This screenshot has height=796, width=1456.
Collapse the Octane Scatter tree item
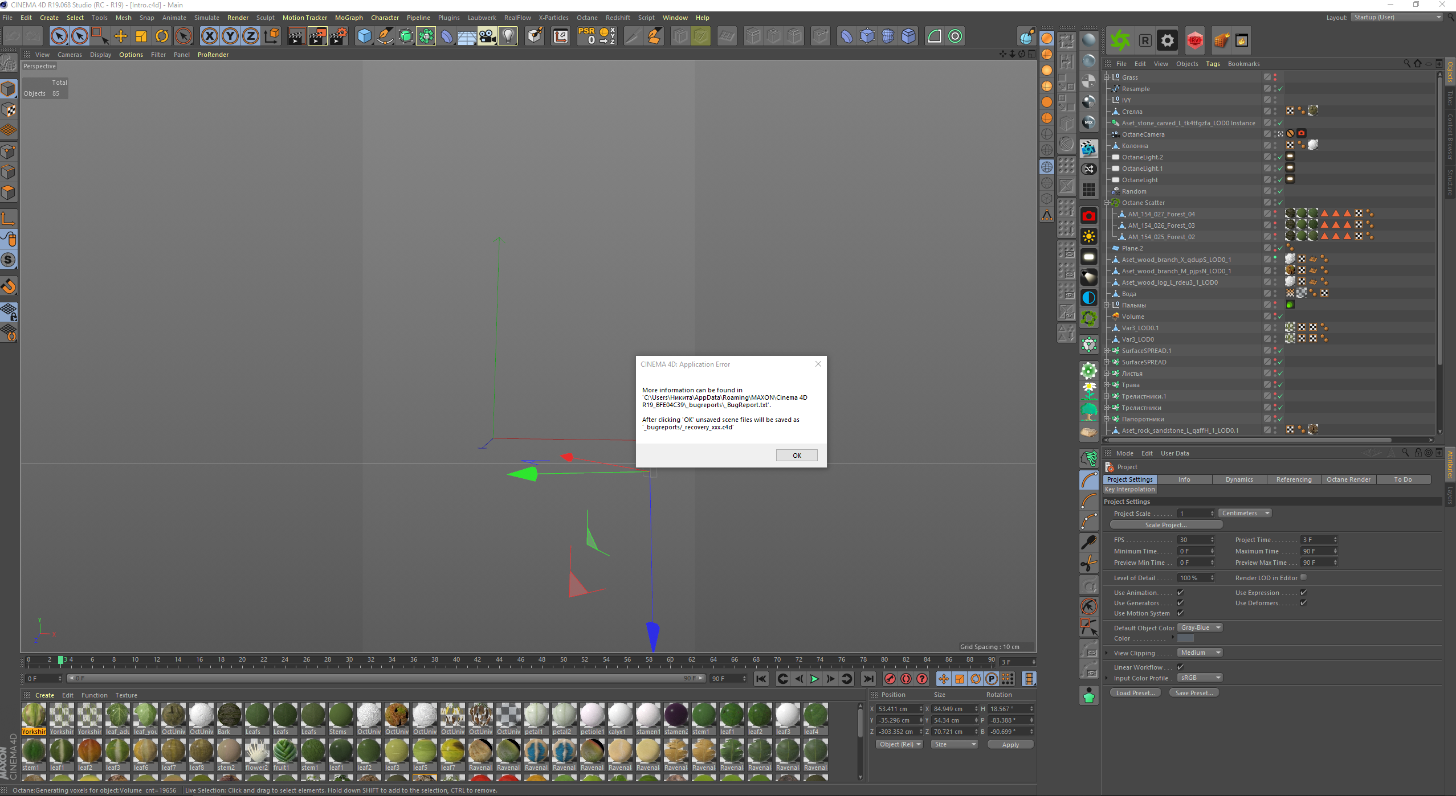1107,203
